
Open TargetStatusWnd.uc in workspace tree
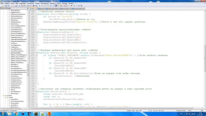click(x=16, y=37)
